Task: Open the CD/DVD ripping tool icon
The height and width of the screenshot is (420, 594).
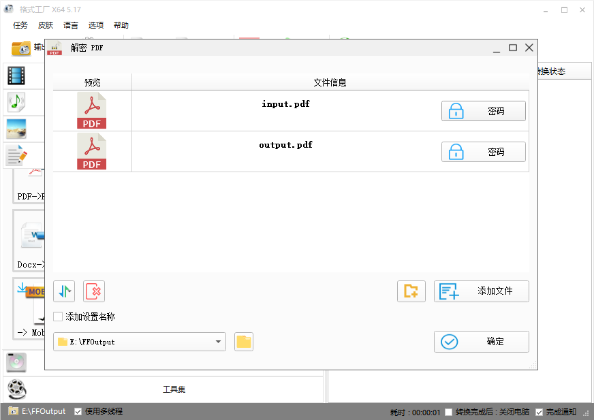Action: coord(16,362)
